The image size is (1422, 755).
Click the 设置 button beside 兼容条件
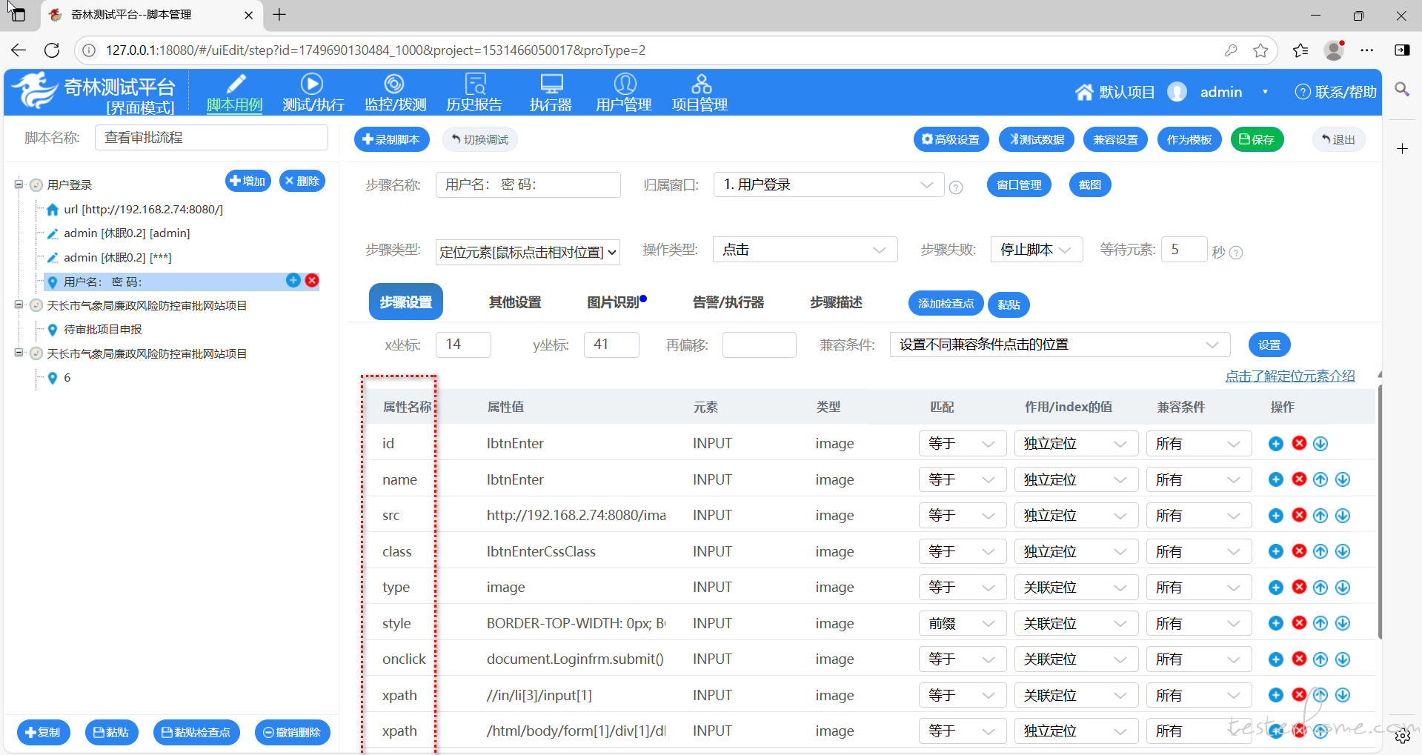click(x=1269, y=345)
